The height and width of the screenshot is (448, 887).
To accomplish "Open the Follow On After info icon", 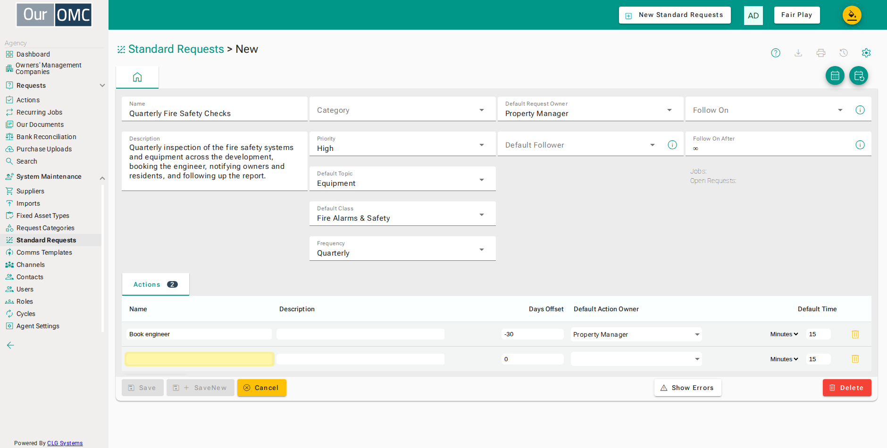I will [860, 145].
